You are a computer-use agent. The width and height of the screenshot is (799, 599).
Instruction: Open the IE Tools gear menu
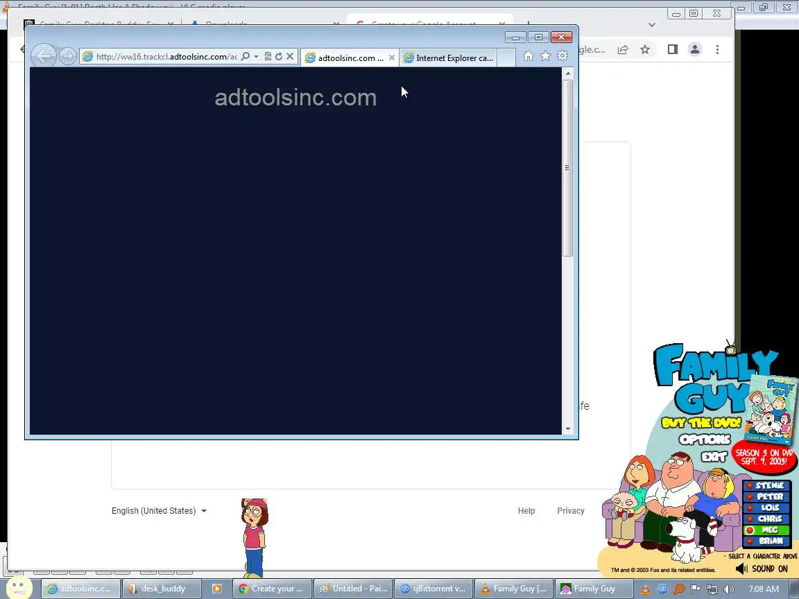click(x=562, y=56)
